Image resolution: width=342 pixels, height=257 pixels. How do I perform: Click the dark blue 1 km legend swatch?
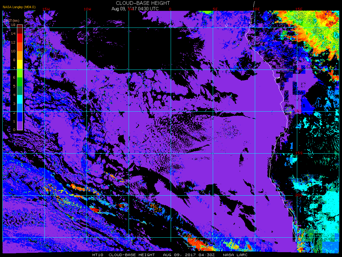point(20,117)
